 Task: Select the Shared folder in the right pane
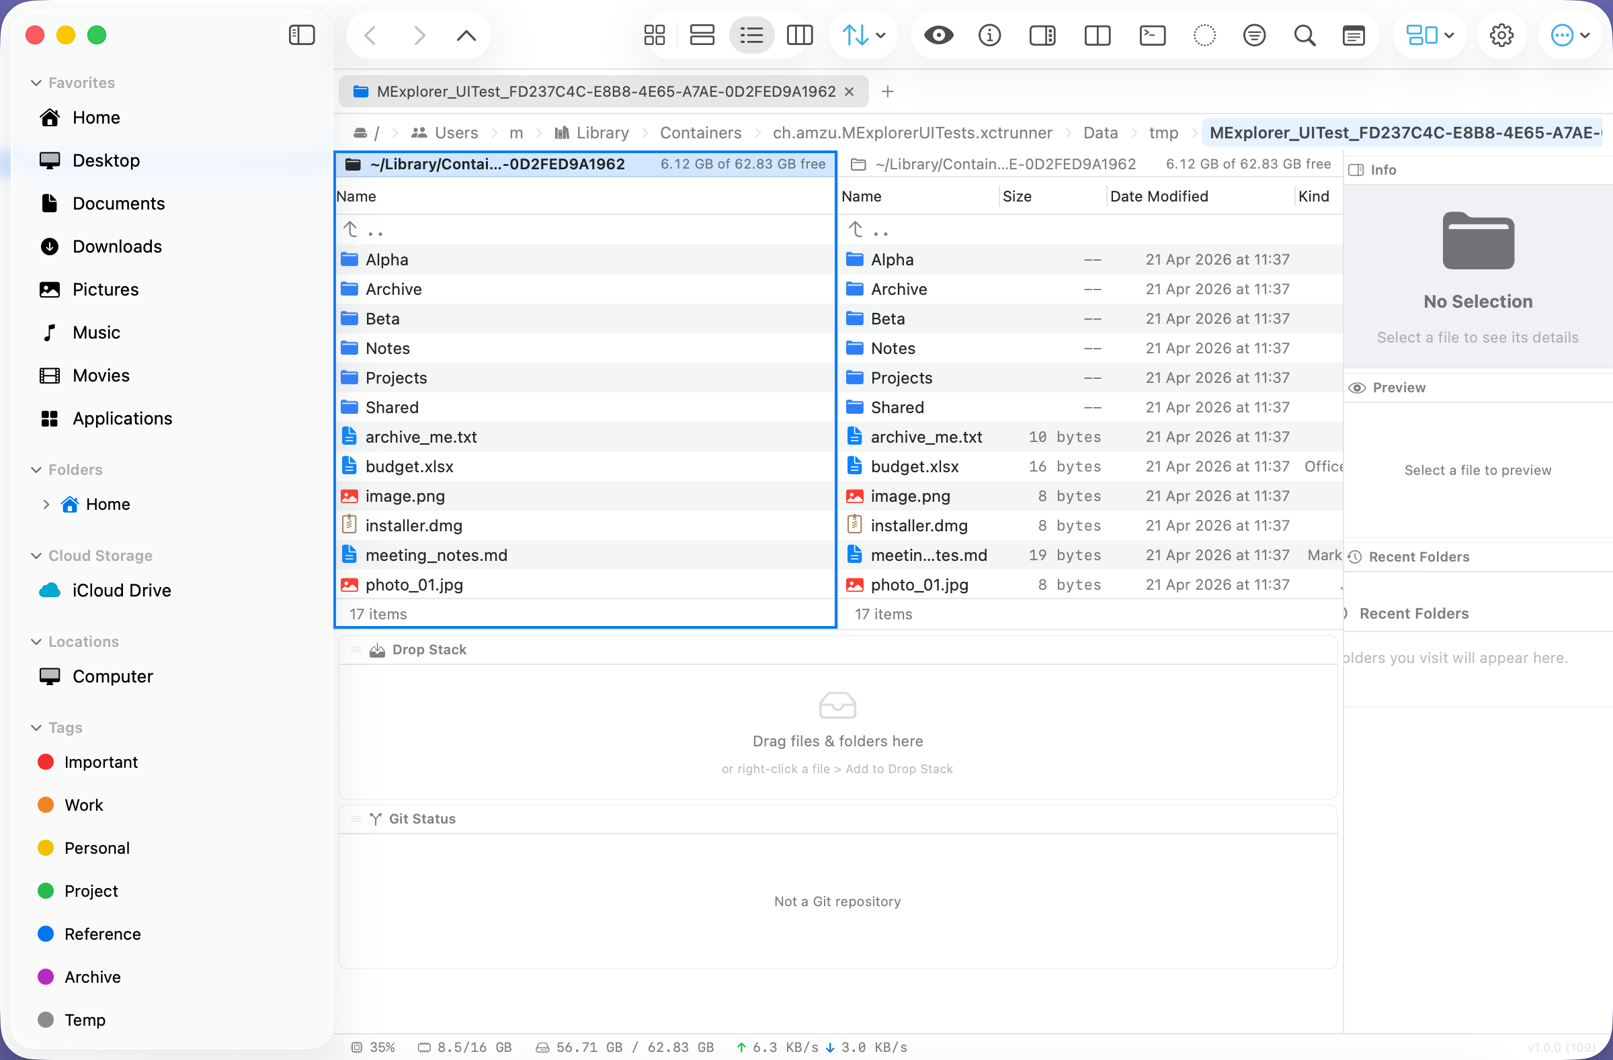(1091, 407)
